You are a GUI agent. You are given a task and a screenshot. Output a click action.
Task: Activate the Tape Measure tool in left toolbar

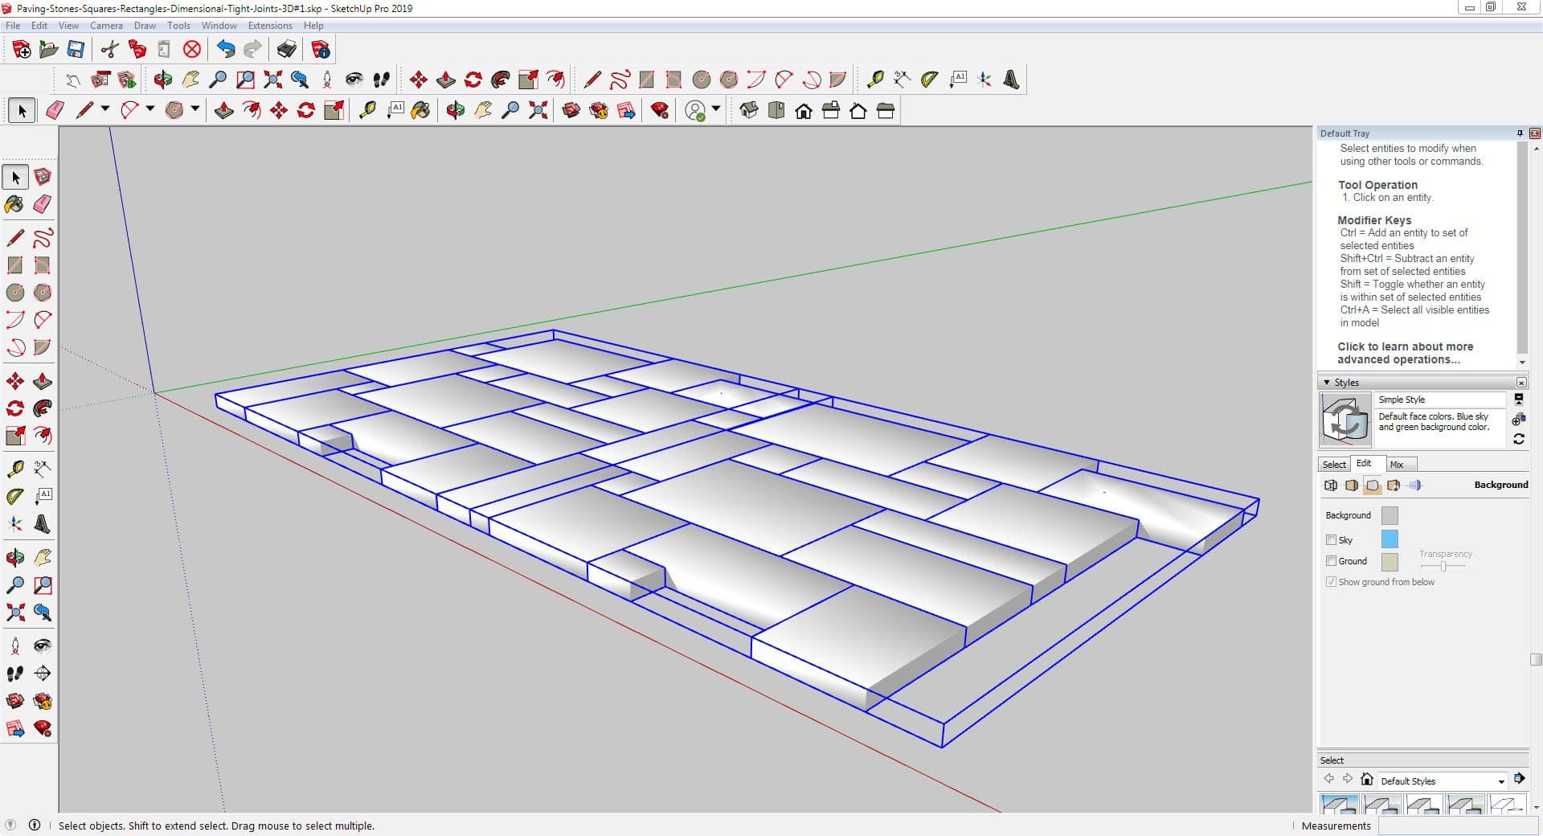[14, 469]
